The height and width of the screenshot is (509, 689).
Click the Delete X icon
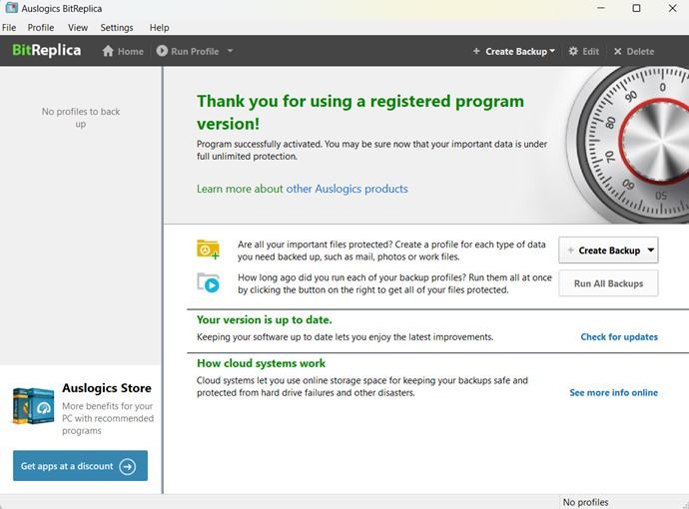[x=618, y=51]
